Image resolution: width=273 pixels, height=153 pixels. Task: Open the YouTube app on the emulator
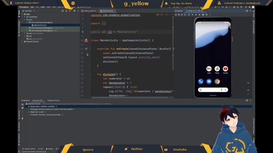pos(225,69)
